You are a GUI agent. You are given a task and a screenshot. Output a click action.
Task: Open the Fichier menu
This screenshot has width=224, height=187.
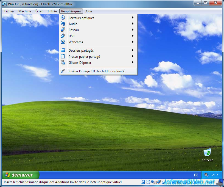tap(9, 11)
